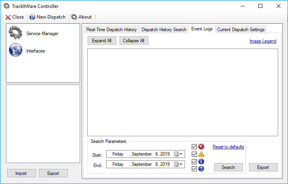Click the Expand All button
The width and height of the screenshot is (288, 184).
[x=102, y=41]
